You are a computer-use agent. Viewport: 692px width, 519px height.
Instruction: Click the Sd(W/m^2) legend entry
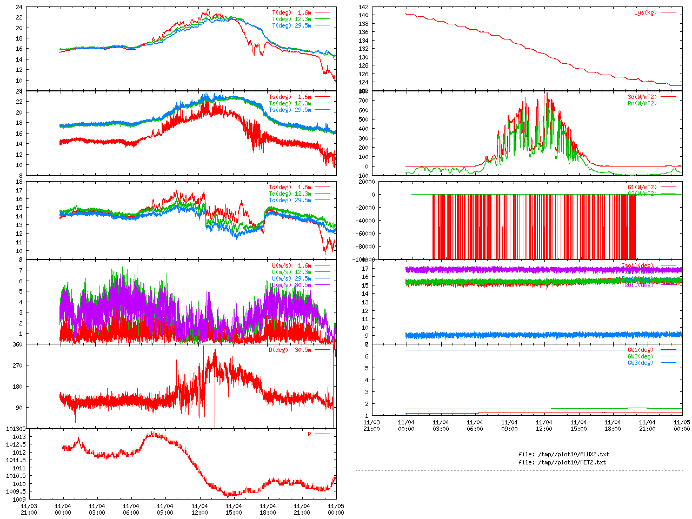tap(642, 97)
